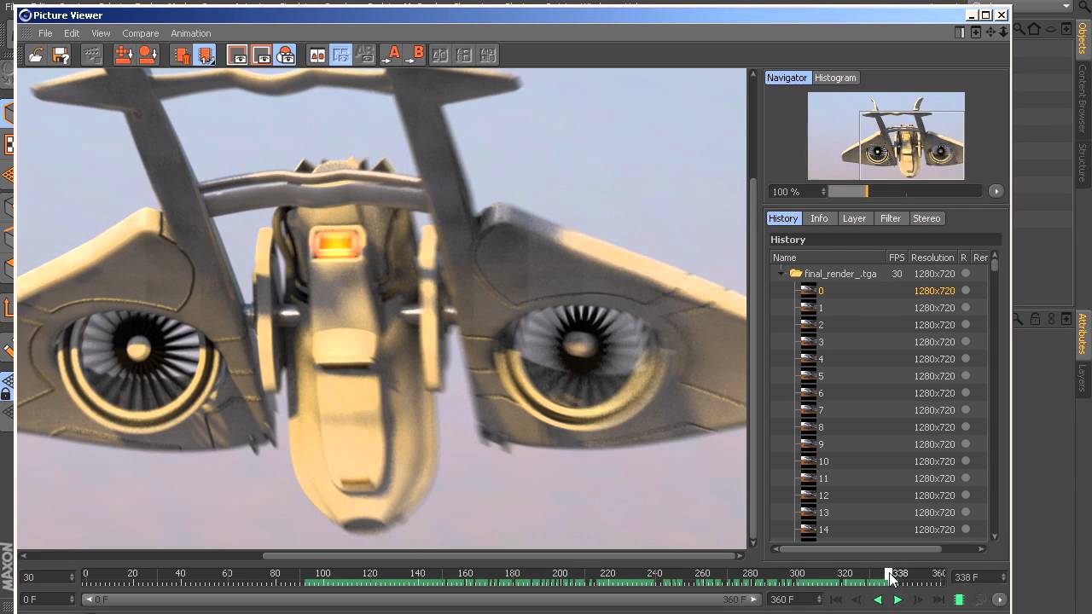Image resolution: width=1092 pixels, height=614 pixels.
Task: Select frame 7 in History list
Action: click(879, 410)
